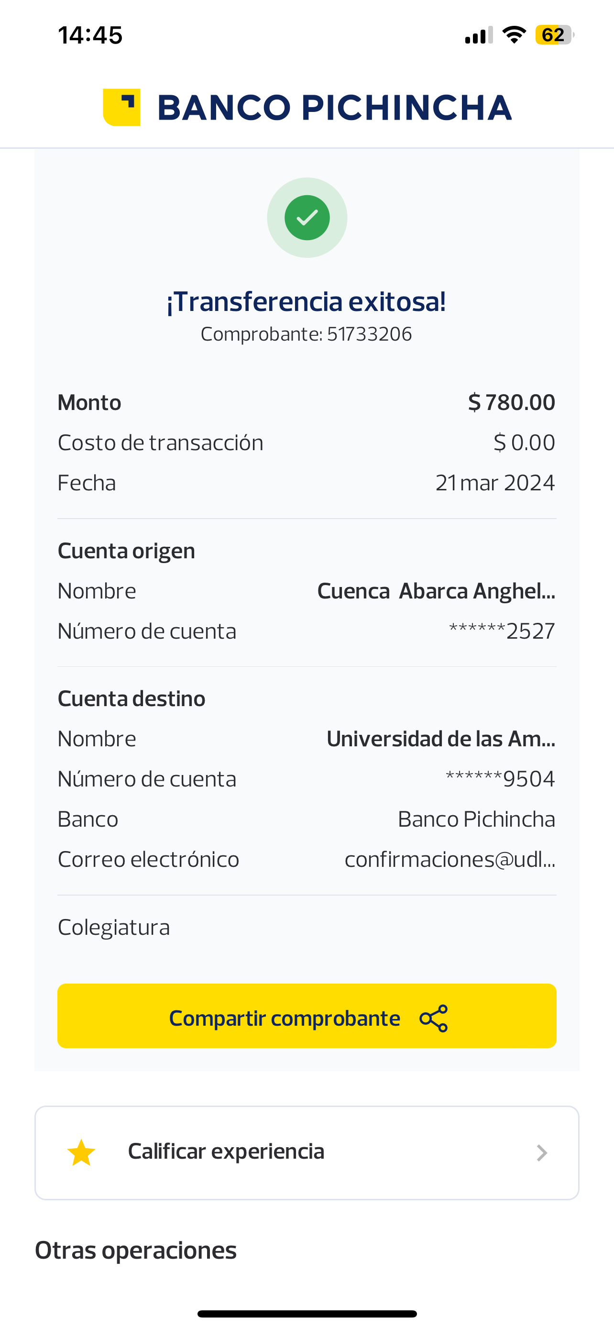Tap the home indicator bar

(307, 1314)
